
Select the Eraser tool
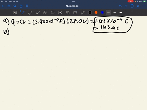tap(30, 13)
